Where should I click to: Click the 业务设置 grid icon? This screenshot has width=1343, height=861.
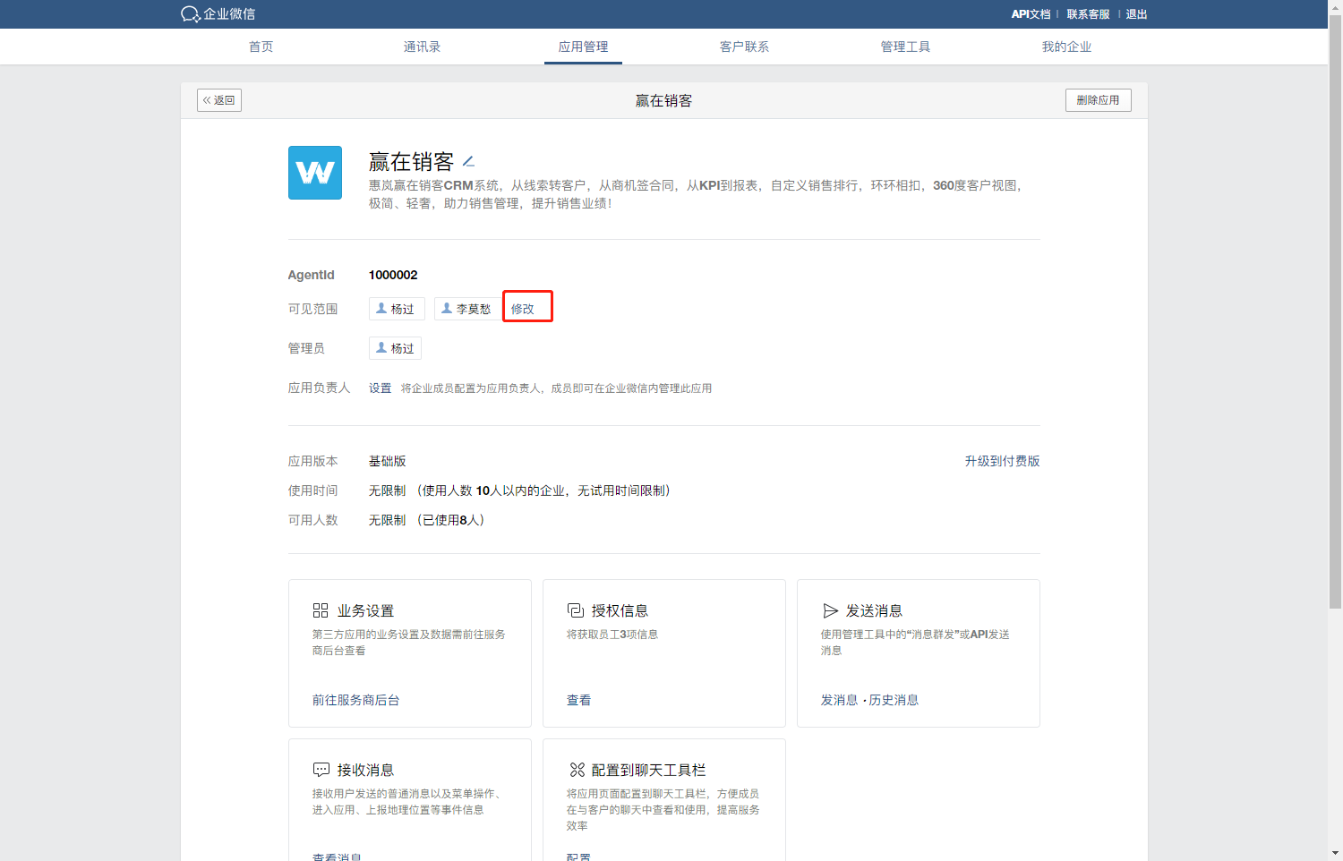(x=321, y=610)
